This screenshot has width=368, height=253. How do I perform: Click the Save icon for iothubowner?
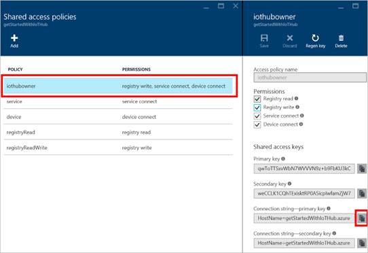[264, 41]
